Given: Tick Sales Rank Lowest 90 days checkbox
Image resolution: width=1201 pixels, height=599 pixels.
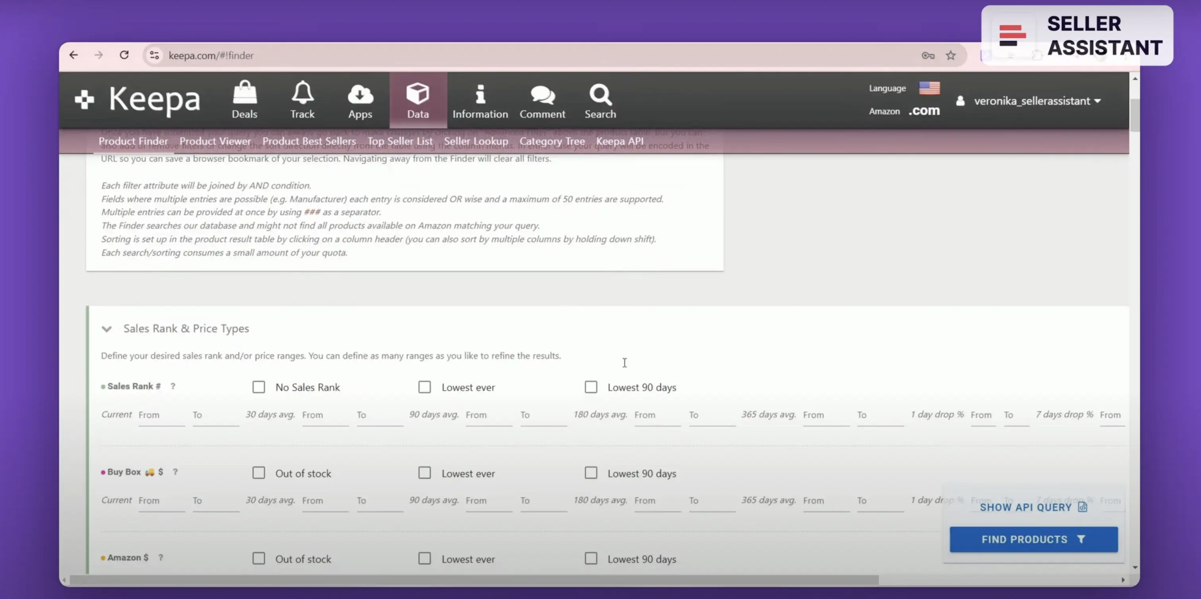Looking at the screenshot, I should 591,387.
